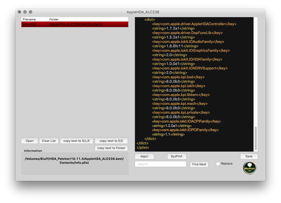
Task: Launch SysProf. from the button
Action: click(x=177, y=156)
